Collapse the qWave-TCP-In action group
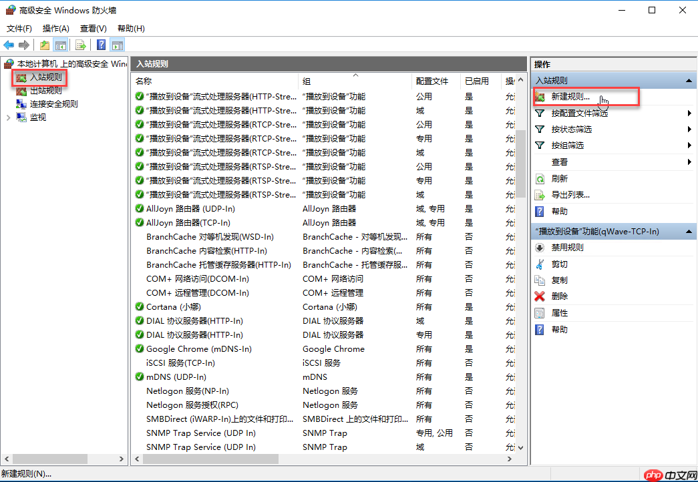698x482 pixels. coord(687,231)
